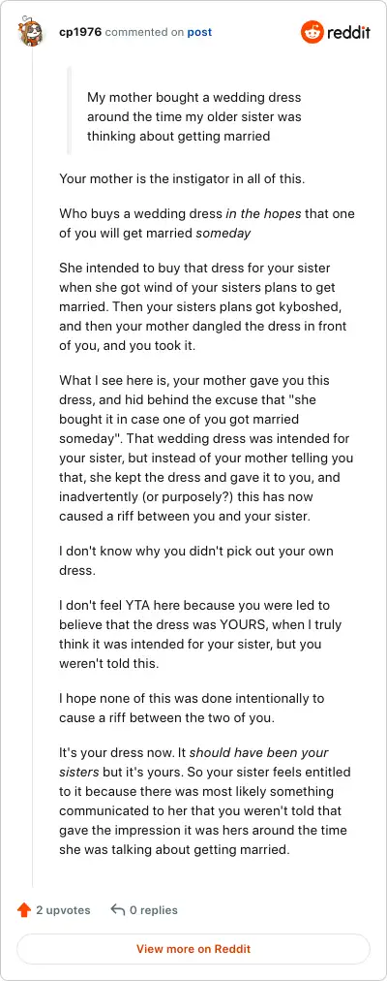Click "Your mother is the instigator" sentence
Screen dimensions: 387x981
(182, 179)
